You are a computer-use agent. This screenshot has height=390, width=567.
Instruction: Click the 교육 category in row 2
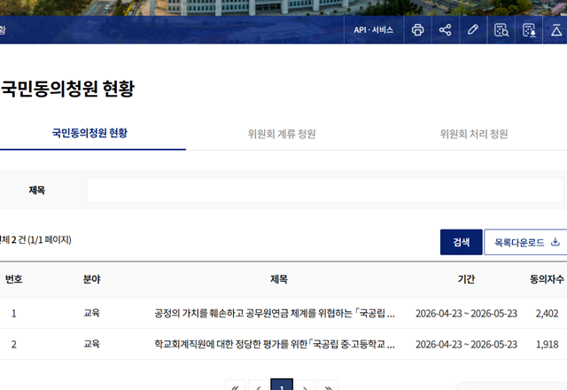(x=91, y=344)
